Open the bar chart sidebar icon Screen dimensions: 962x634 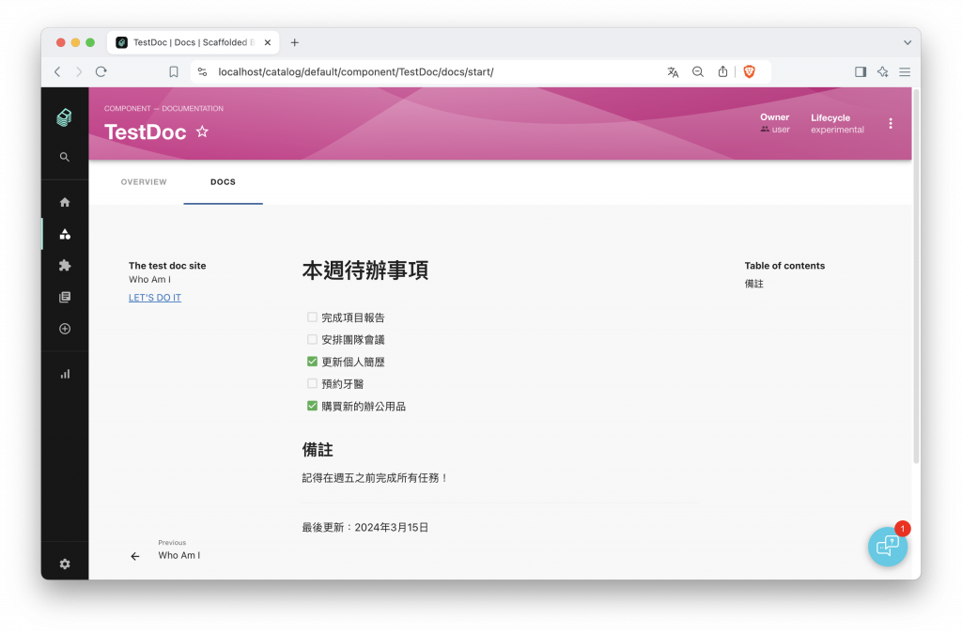[65, 374]
